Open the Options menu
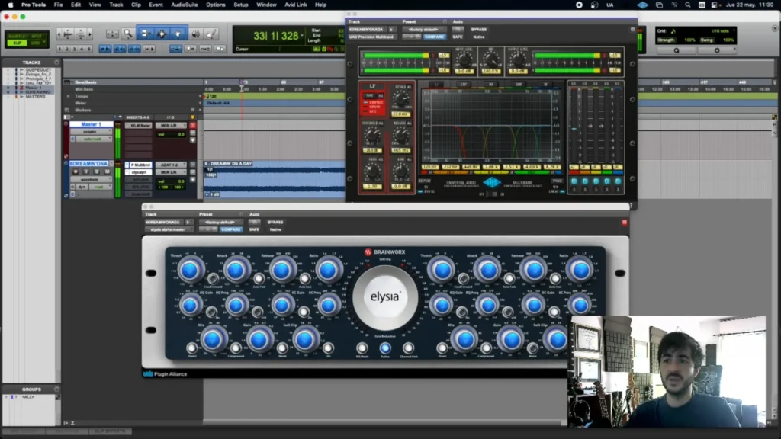Viewport: 781px width, 439px height. [x=216, y=5]
